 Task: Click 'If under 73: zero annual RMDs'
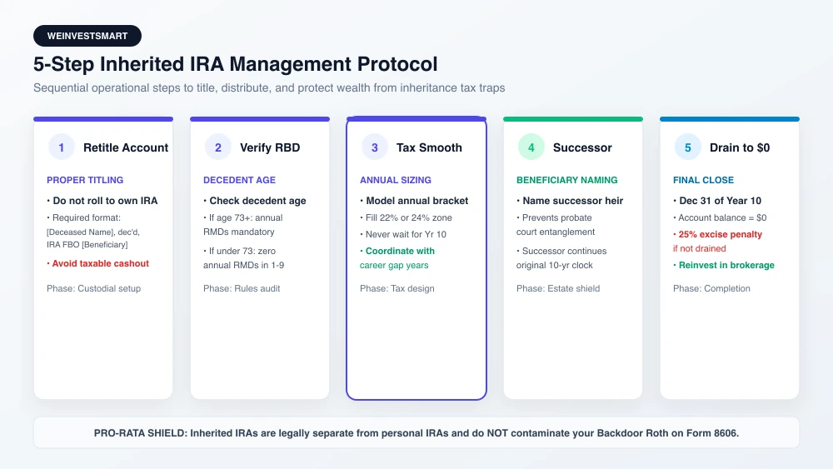pyautogui.click(x=244, y=258)
